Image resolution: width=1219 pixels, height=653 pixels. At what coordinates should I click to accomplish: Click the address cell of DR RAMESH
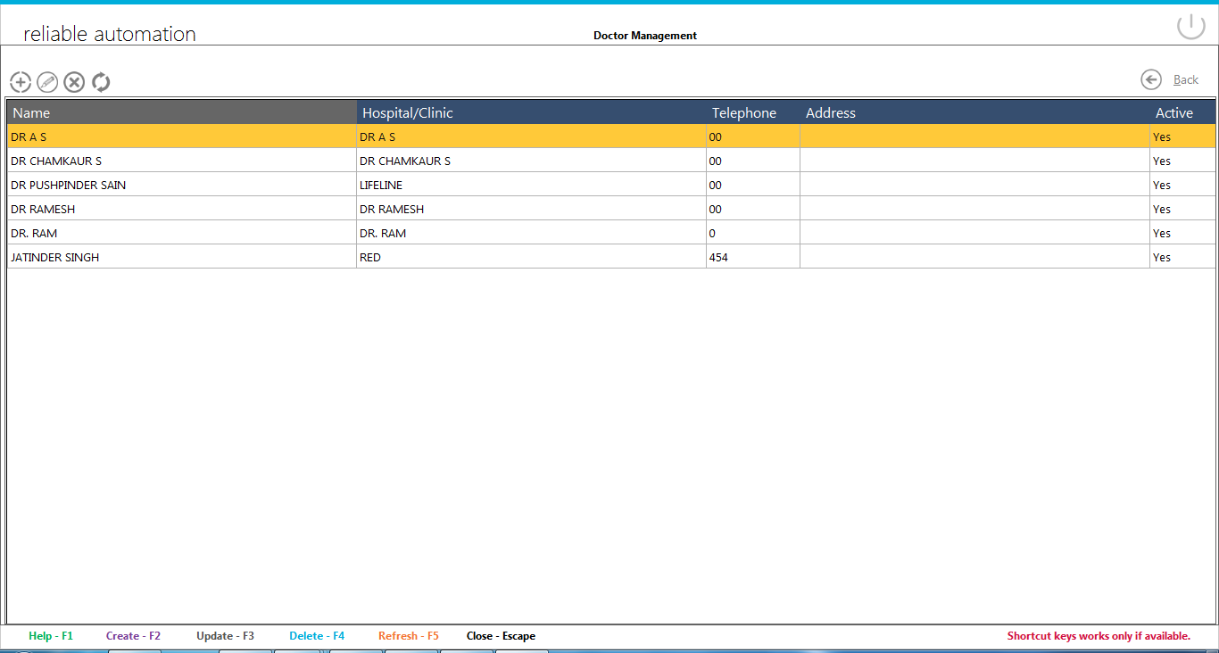point(974,209)
